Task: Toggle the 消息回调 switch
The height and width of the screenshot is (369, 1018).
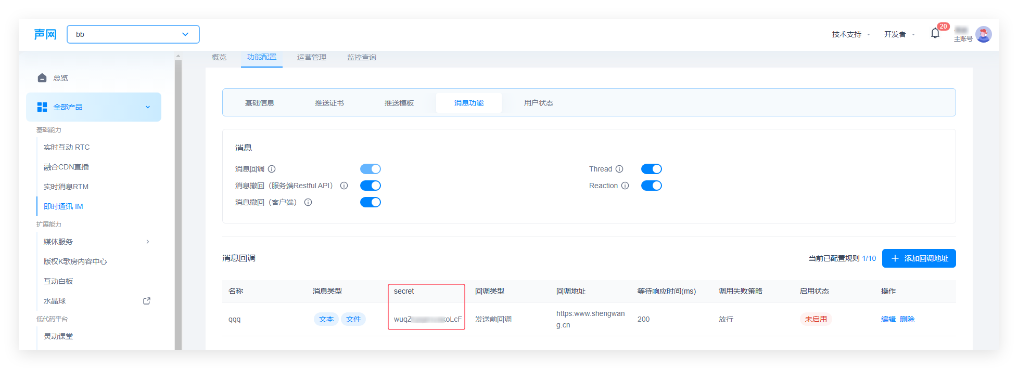Action: click(371, 169)
